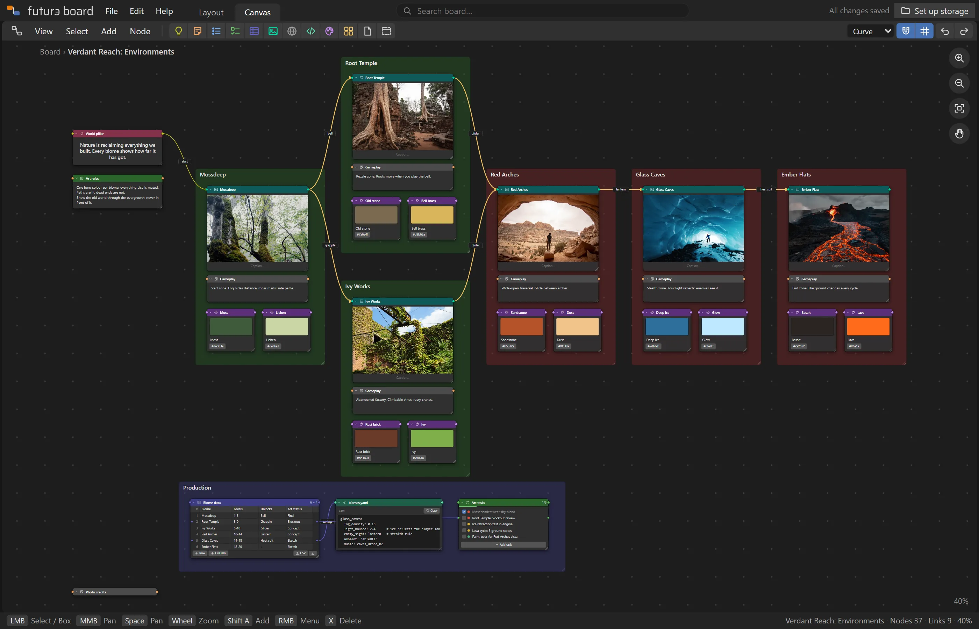Click the blank page toolbar icon

pos(367,31)
